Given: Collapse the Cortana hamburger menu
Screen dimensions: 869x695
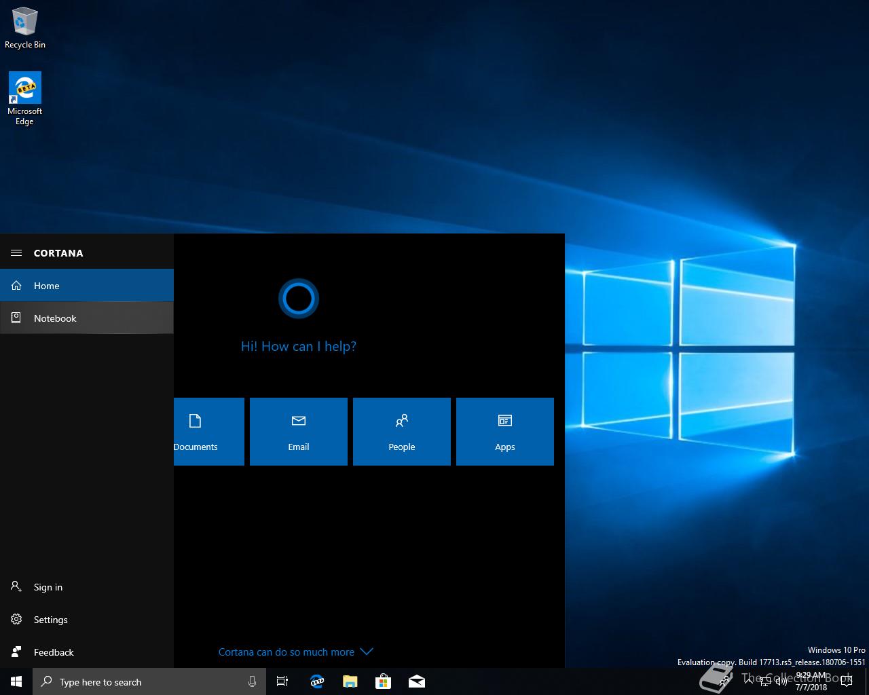Looking at the screenshot, I should pos(16,253).
